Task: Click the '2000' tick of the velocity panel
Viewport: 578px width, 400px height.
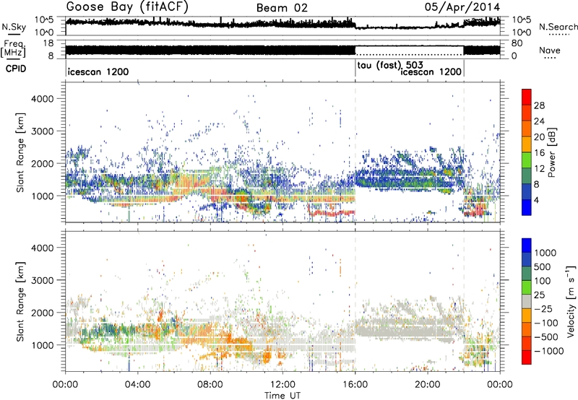Action: [x=43, y=313]
